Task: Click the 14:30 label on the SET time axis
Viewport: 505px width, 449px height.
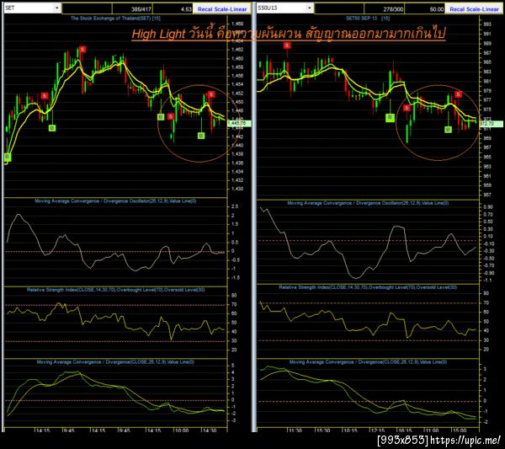Action: pos(210,430)
